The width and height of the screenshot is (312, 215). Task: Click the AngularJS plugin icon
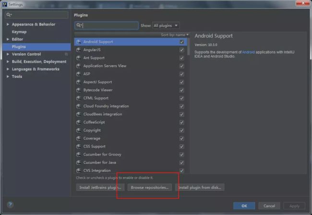click(79, 50)
